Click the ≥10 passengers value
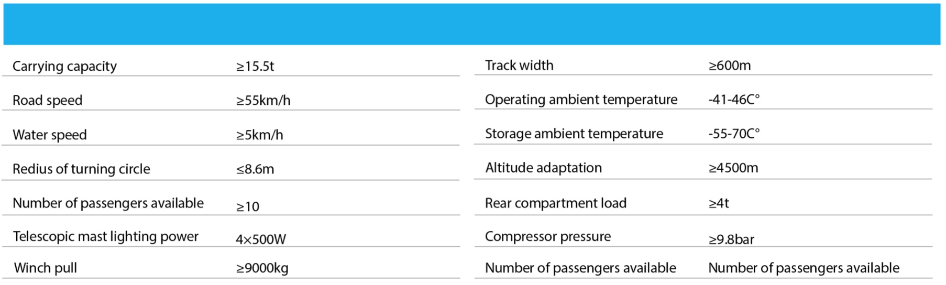 (248, 207)
